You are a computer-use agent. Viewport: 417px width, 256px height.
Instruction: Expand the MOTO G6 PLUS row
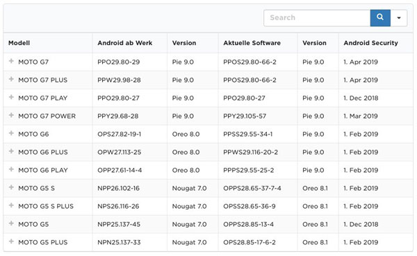click(x=11, y=151)
